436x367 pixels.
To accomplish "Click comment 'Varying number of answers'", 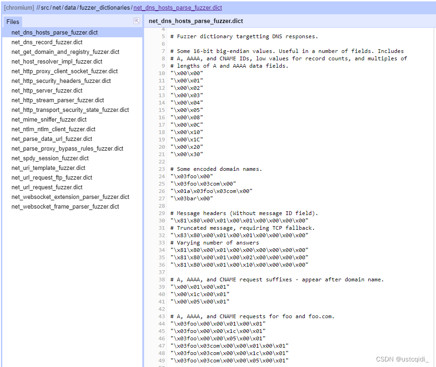I will pyautogui.click(x=215, y=243).
